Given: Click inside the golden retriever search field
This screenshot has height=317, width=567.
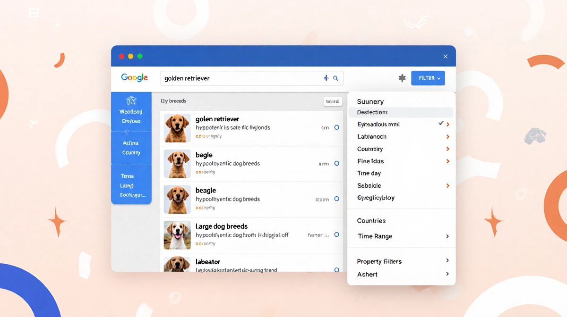Looking at the screenshot, I should [236, 78].
